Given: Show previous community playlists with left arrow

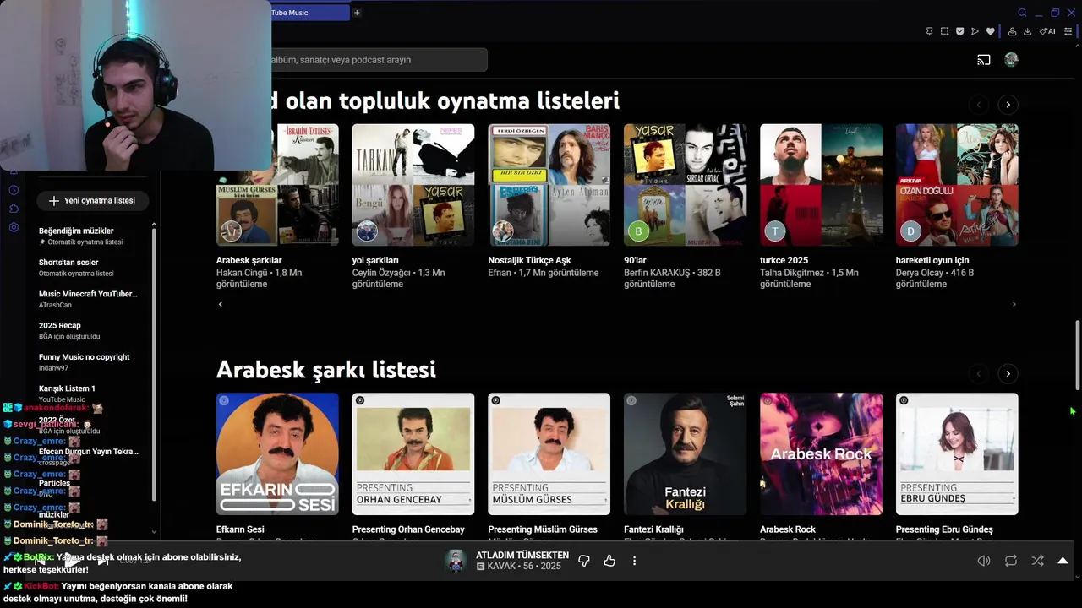Looking at the screenshot, I should coord(979,105).
